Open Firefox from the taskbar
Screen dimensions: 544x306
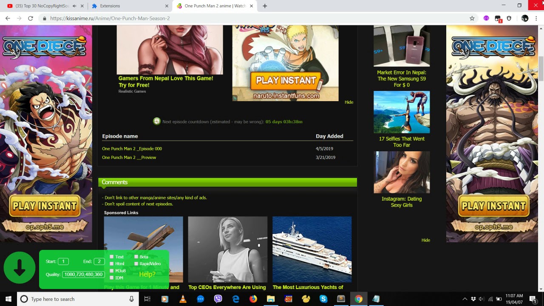coord(253,299)
